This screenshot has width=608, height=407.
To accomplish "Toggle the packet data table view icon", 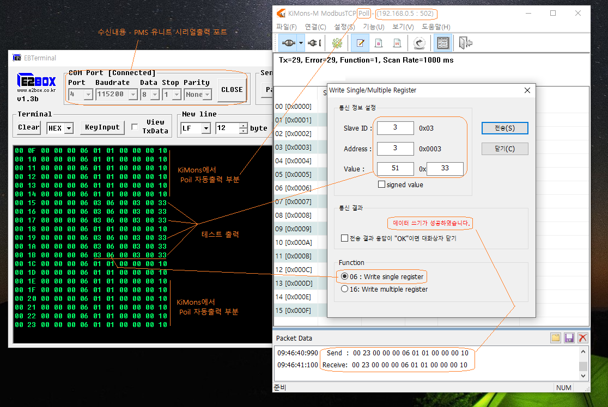I will (443, 43).
